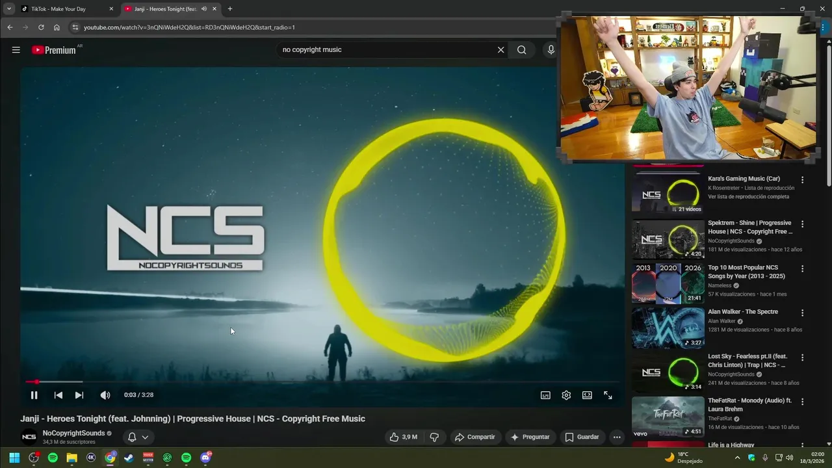Open the system volume tray icon
The height and width of the screenshot is (468, 832).
click(790, 458)
